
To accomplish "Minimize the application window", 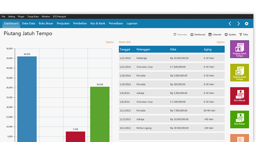I will pyautogui.click(x=251, y=16).
